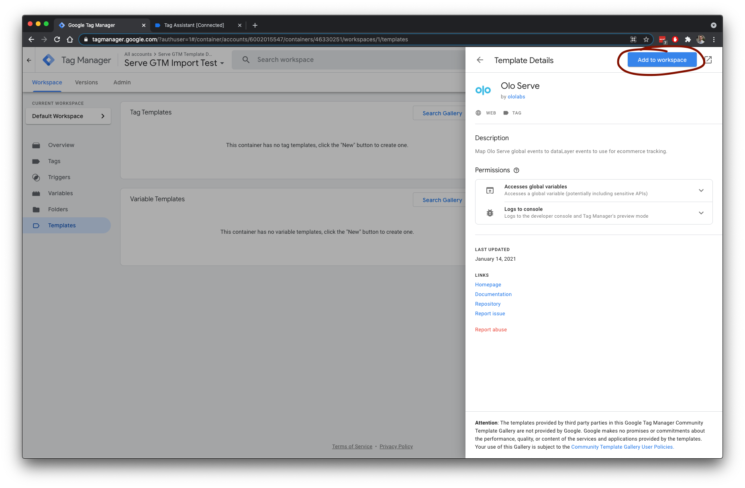Open a new browser tab

pos(255,25)
